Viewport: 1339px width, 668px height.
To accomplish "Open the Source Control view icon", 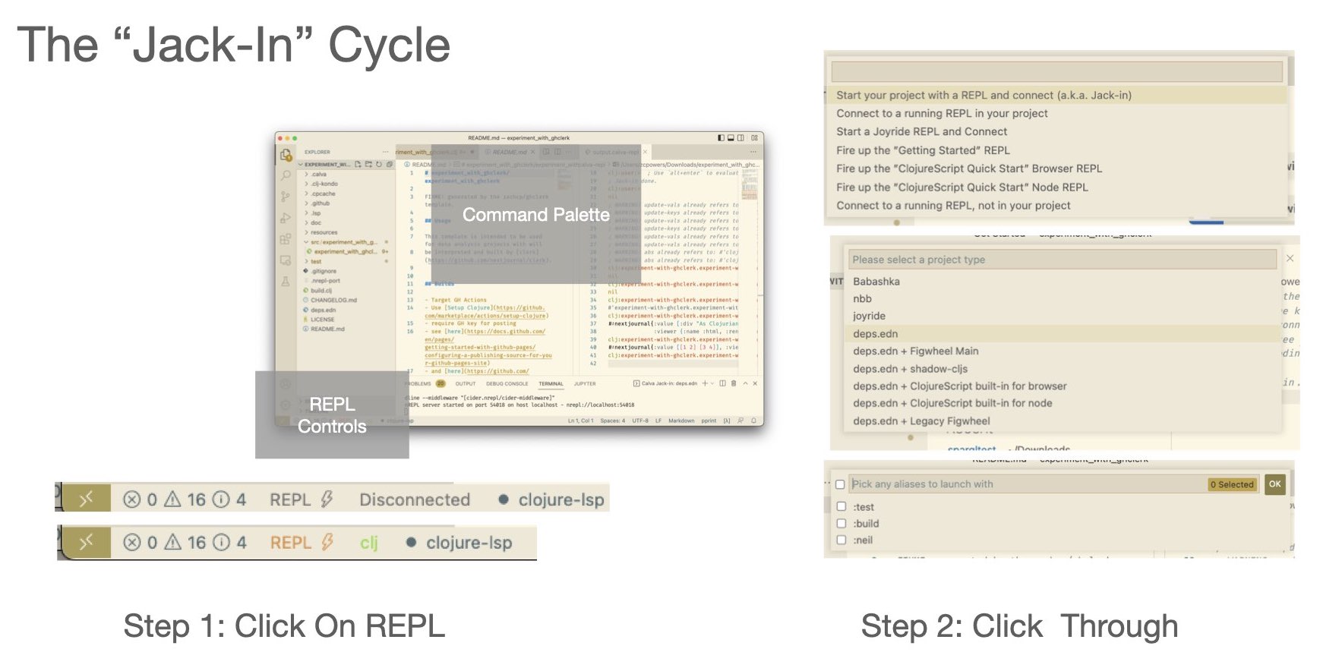I will [x=286, y=197].
